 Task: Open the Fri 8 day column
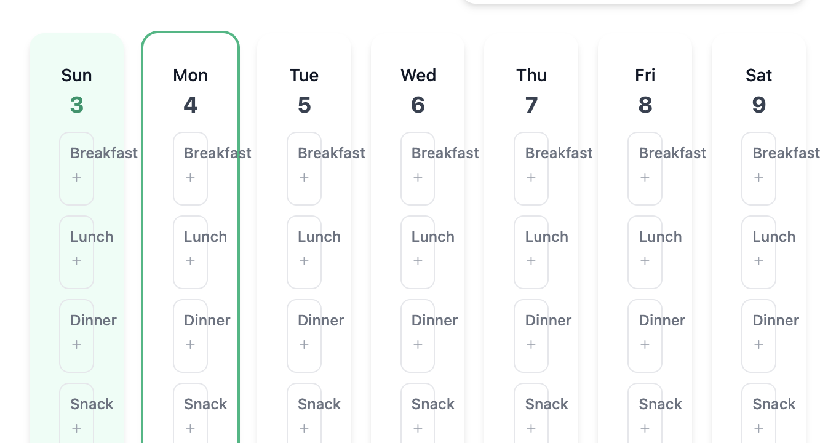(645, 90)
